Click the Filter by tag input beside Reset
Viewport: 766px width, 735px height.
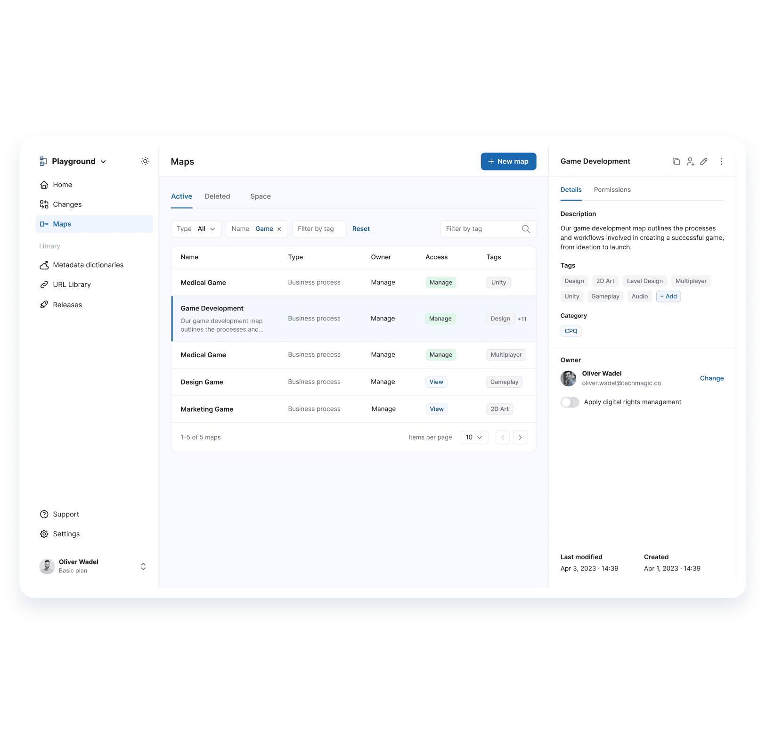(319, 229)
